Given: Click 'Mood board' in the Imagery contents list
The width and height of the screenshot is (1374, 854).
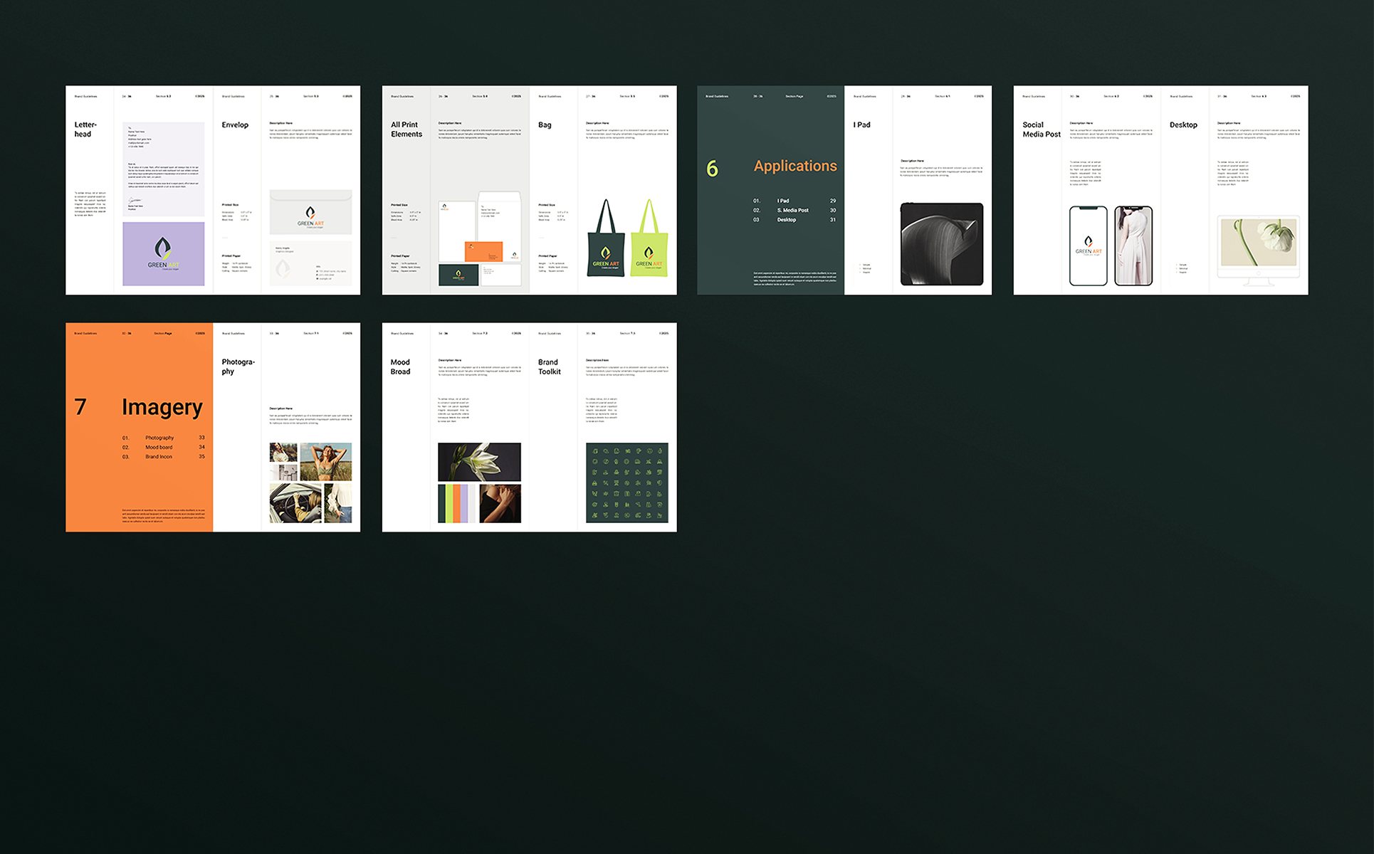Looking at the screenshot, I should [159, 447].
